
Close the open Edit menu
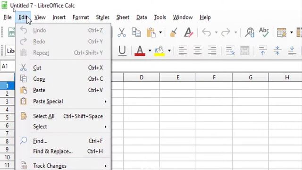point(23,17)
